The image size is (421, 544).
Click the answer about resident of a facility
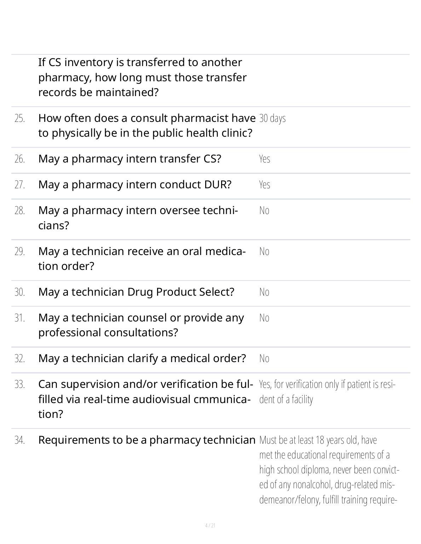327,392
